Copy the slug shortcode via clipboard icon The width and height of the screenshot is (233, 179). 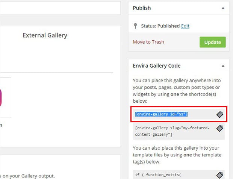pos(219,129)
